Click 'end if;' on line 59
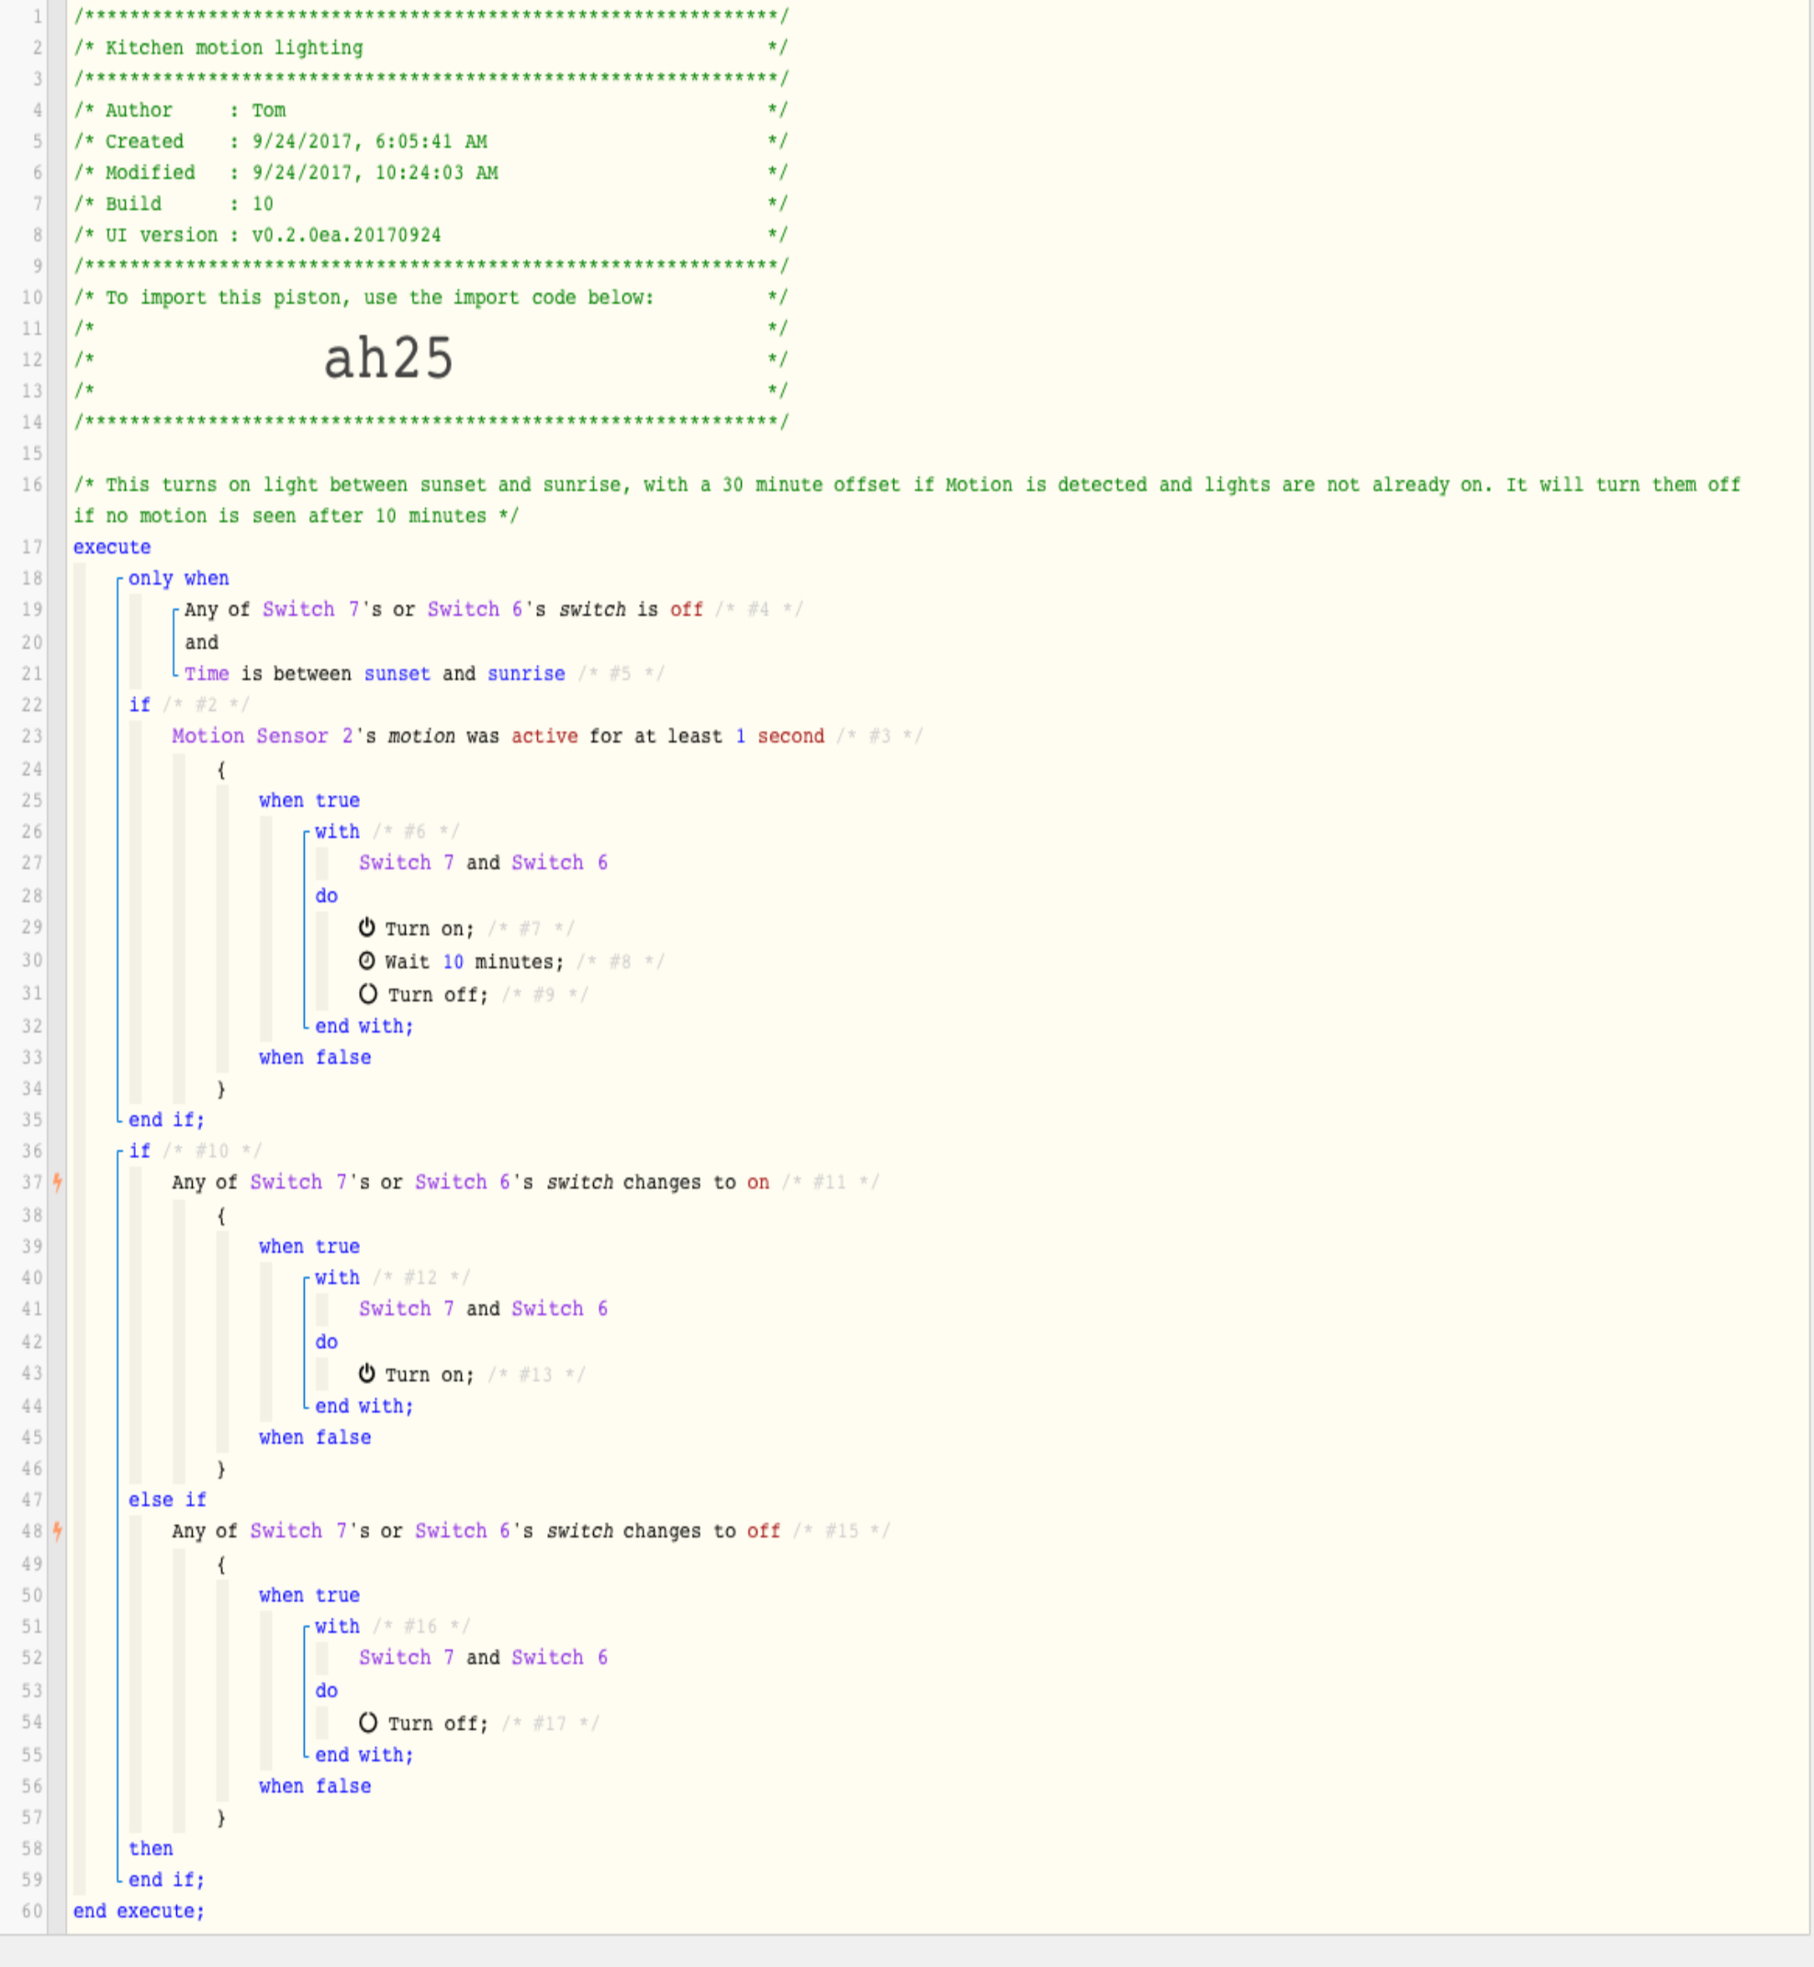 pos(167,1881)
